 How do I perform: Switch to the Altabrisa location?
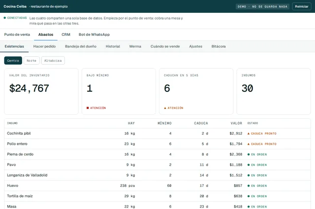pyautogui.click(x=53, y=60)
